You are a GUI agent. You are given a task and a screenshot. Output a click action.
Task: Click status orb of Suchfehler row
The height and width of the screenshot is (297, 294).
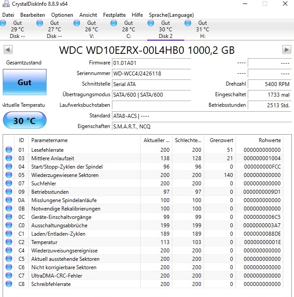9,183
